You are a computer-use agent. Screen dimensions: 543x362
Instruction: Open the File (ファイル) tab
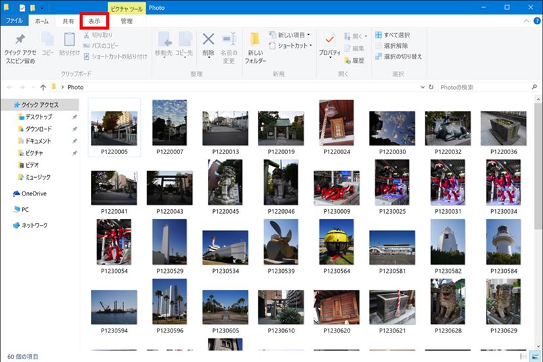(14, 21)
